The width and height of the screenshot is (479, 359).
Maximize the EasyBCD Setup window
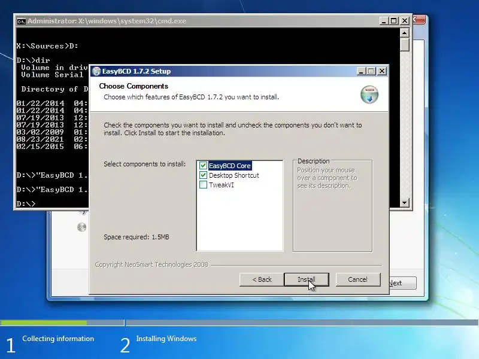tap(371, 71)
